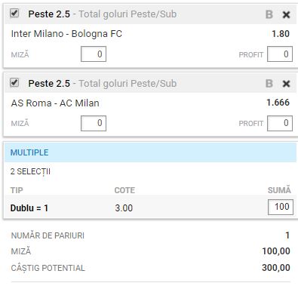The image size is (298, 286).
Task: Click the Inter Milano - Bologna FC match name
Action: (66, 34)
